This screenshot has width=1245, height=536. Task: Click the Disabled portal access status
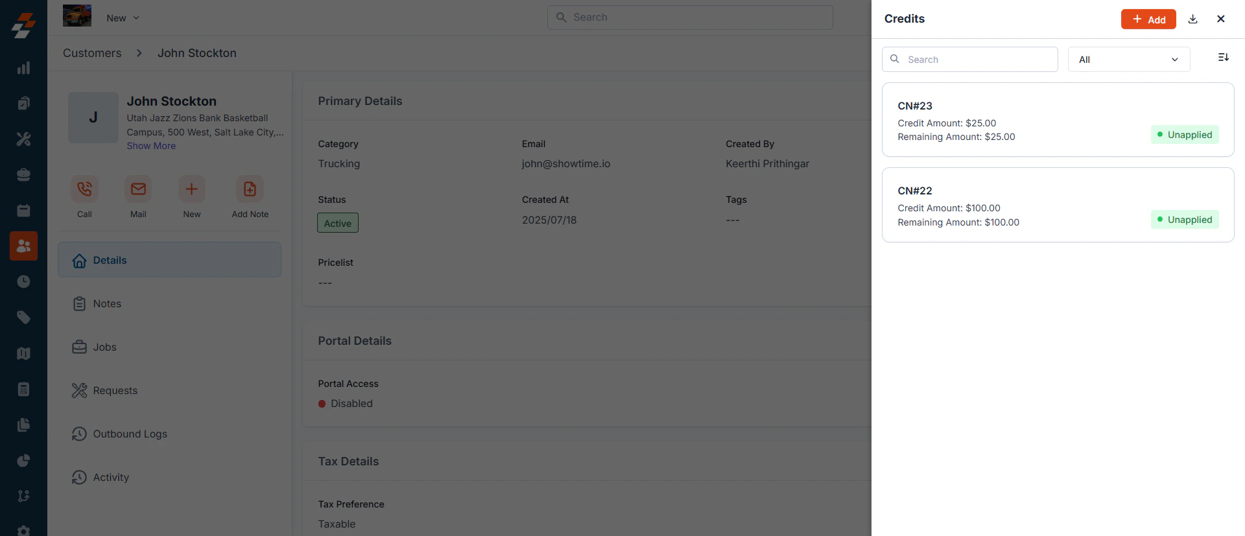346,404
